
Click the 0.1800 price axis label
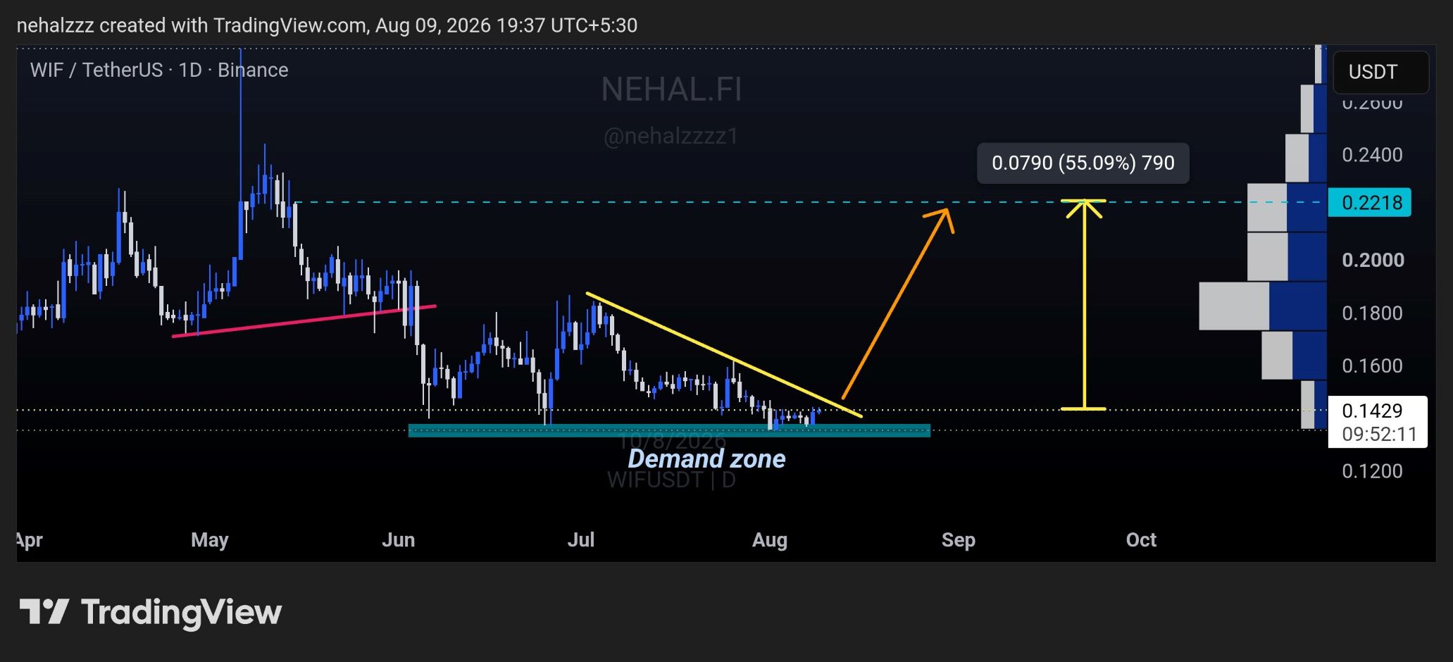(1372, 313)
